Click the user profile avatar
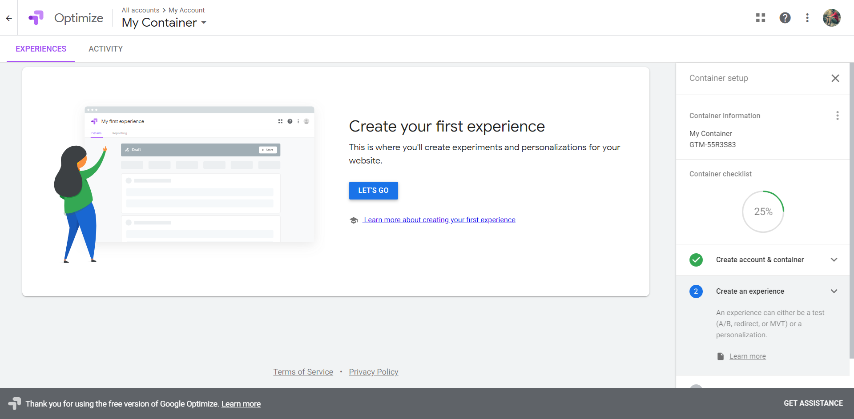Screen dimensions: 854x419 coord(831,18)
